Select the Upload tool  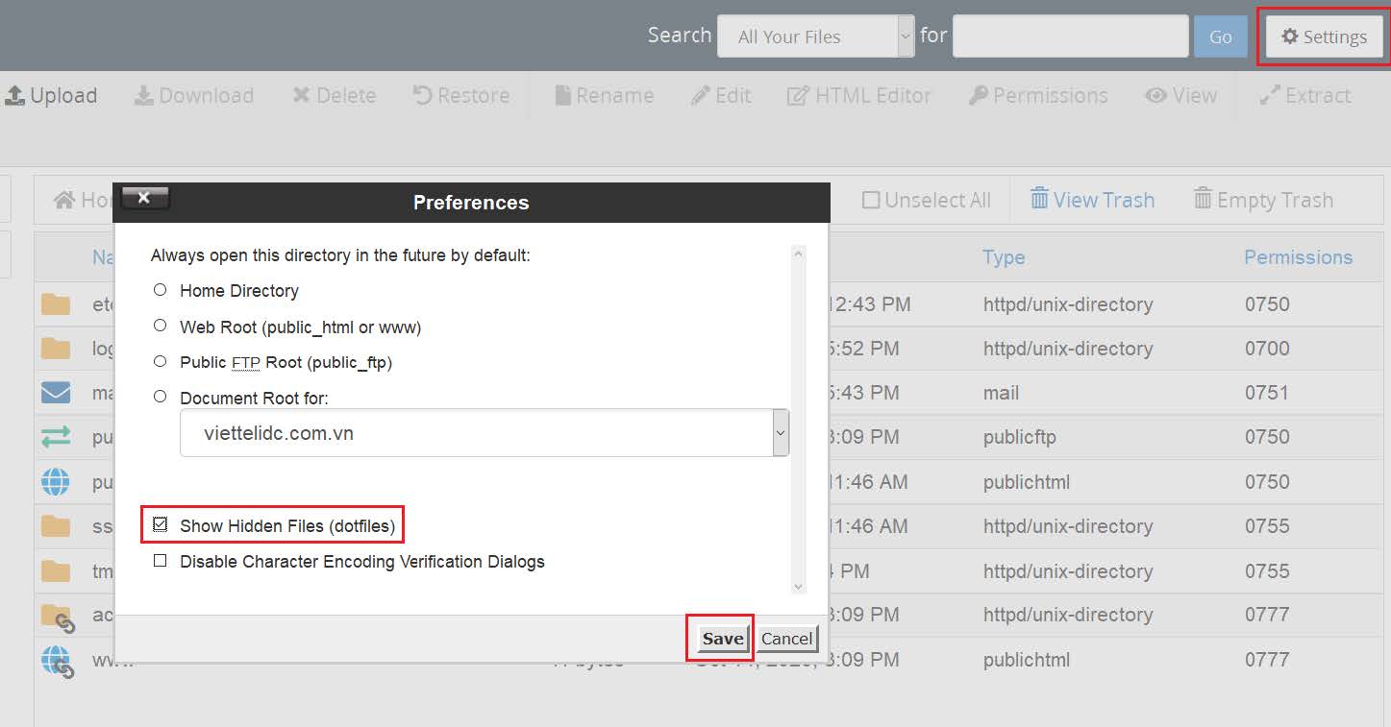click(53, 95)
